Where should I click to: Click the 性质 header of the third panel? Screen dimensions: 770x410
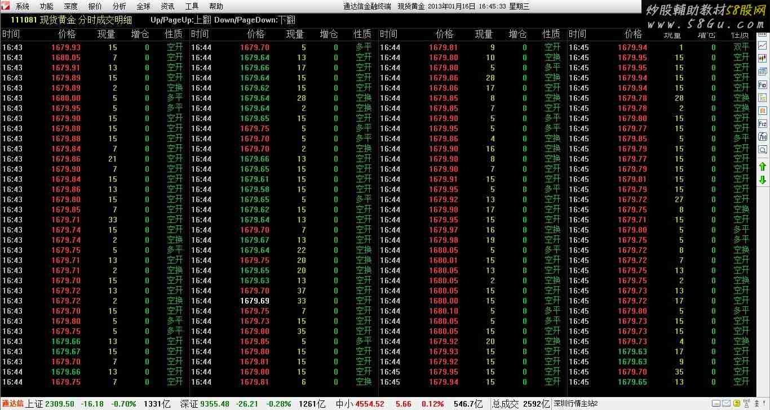pos(551,34)
